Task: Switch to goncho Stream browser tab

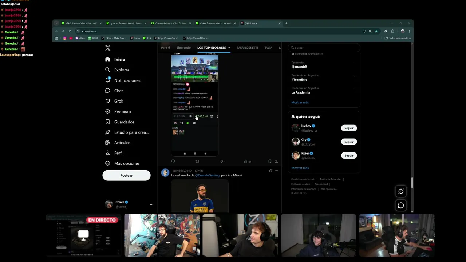Action: coord(126,23)
